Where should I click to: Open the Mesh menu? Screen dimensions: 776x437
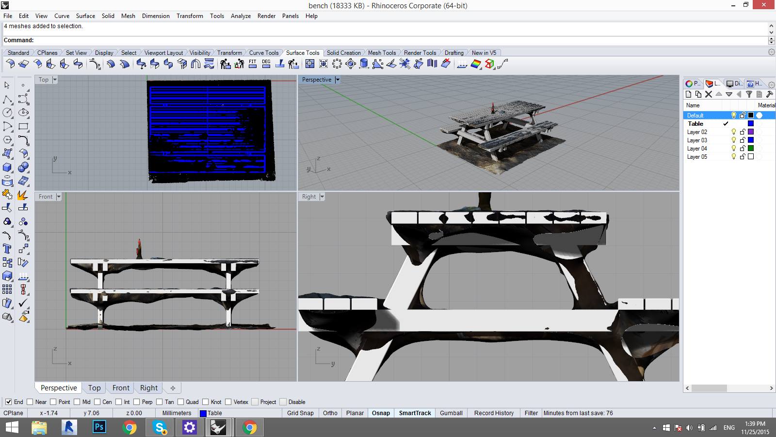point(129,16)
